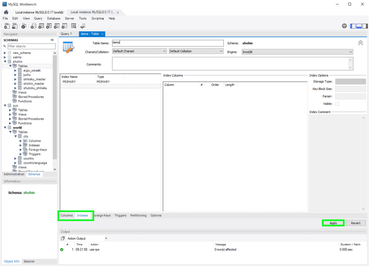The width and height of the screenshot is (369, 266).
Task: Click the create new function icon
Action: tap(64, 26)
